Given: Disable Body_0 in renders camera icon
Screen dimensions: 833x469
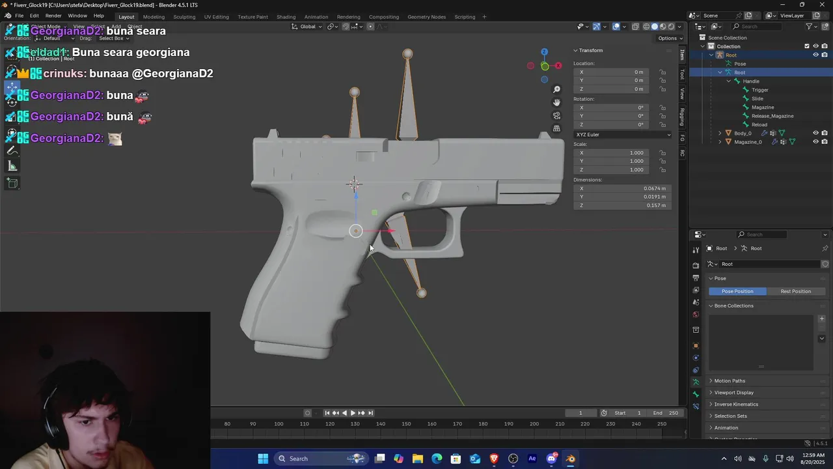Looking at the screenshot, I should click(825, 133).
